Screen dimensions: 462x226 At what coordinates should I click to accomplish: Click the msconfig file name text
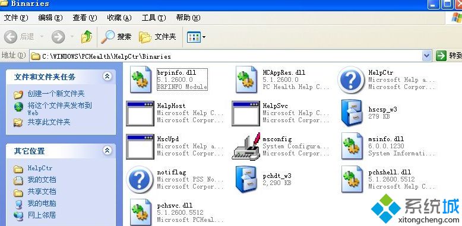point(277,139)
